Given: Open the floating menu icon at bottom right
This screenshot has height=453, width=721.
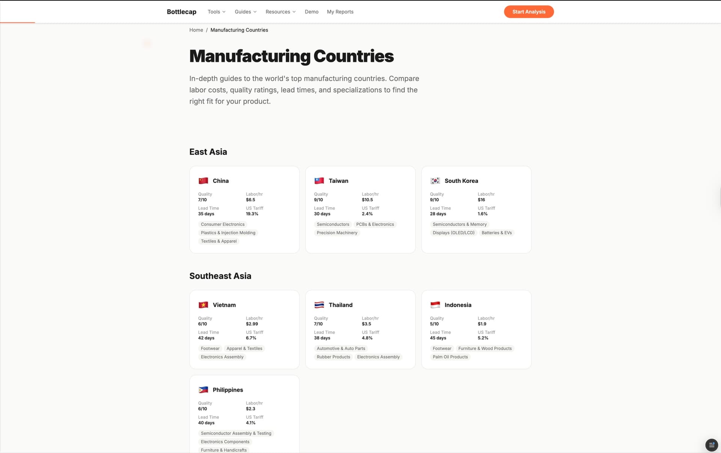Looking at the screenshot, I should tap(711, 445).
